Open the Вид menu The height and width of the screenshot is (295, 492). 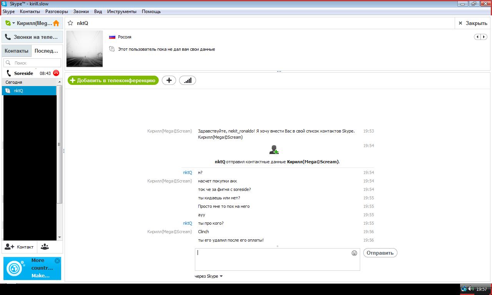pyautogui.click(x=98, y=12)
